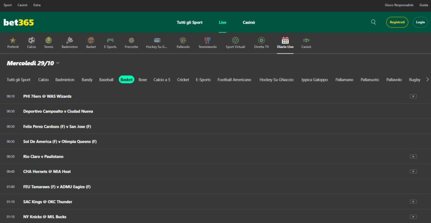The height and width of the screenshot is (223, 431).
Task: Open the Preferiti star icon
Action: [x=13, y=40]
